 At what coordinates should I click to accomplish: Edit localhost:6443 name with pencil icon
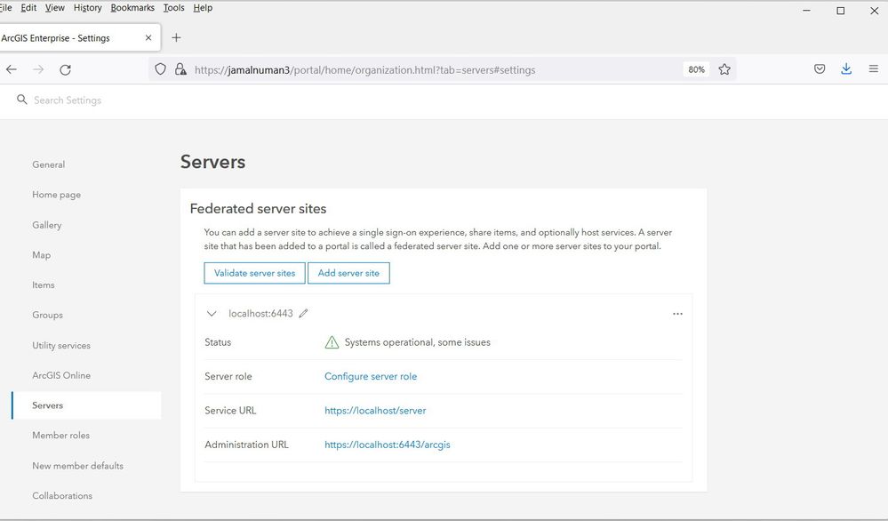pos(304,314)
